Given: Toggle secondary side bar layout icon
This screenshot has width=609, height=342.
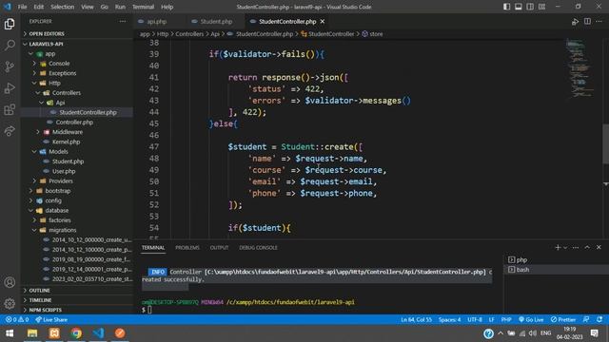Looking at the screenshot, I should (530, 7).
